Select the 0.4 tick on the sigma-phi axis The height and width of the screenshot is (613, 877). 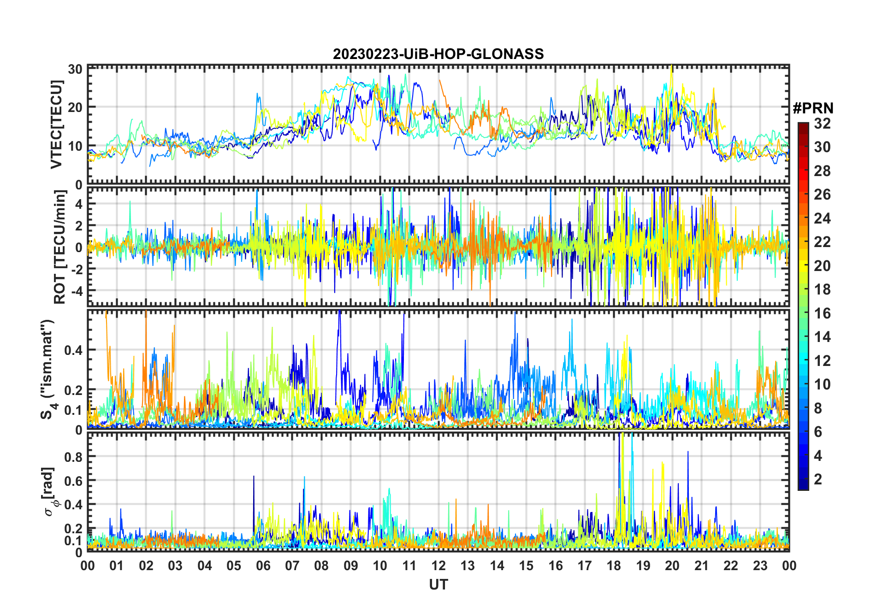(73, 505)
